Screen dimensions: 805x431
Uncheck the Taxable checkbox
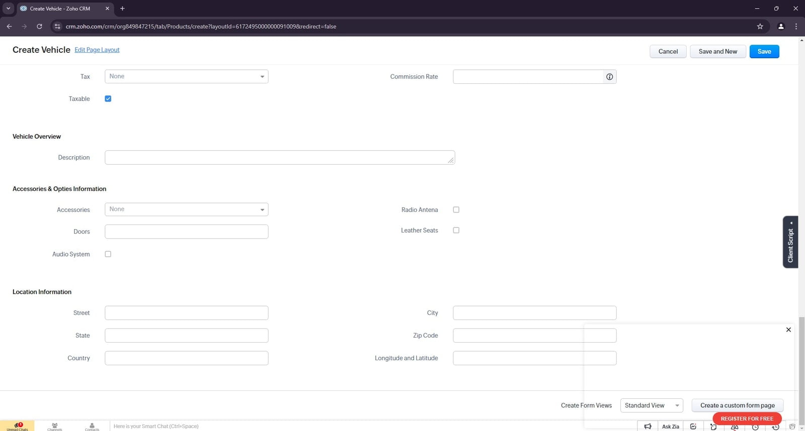click(108, 99)
